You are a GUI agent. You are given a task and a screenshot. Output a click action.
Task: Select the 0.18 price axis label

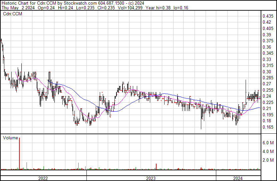267,121
